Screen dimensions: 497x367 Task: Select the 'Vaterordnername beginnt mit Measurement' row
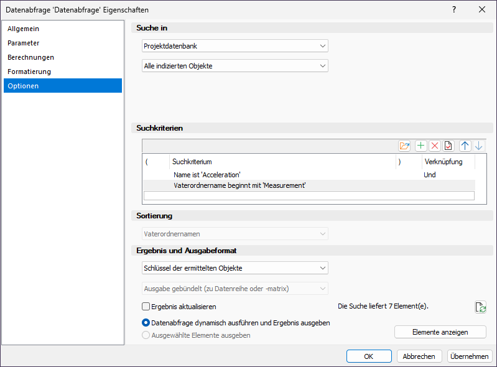[x=239, y=185]
